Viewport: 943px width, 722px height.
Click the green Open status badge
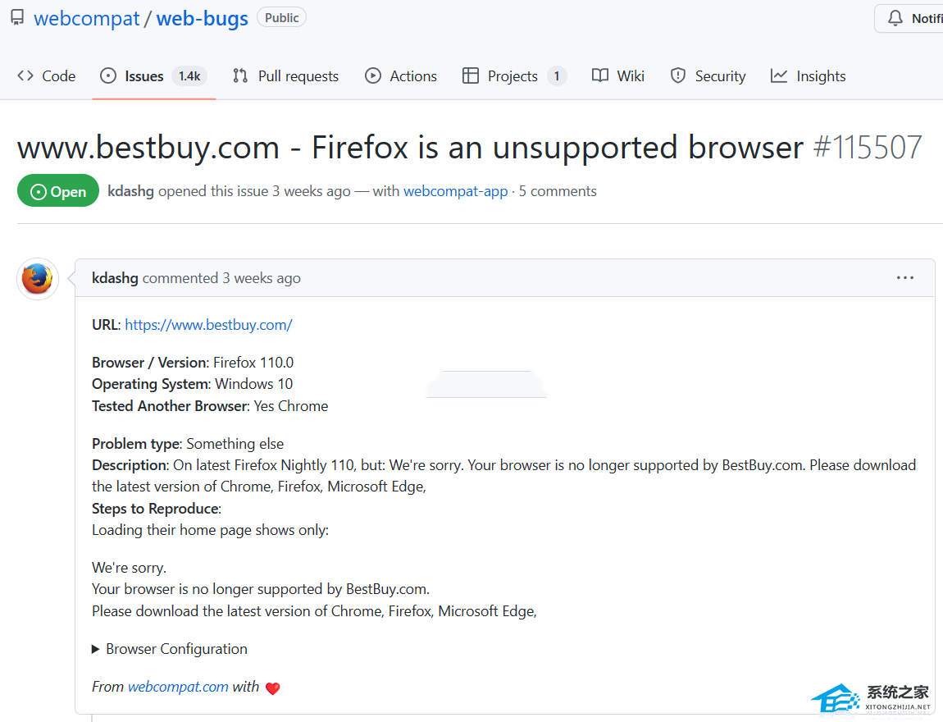tap(58, 191)
